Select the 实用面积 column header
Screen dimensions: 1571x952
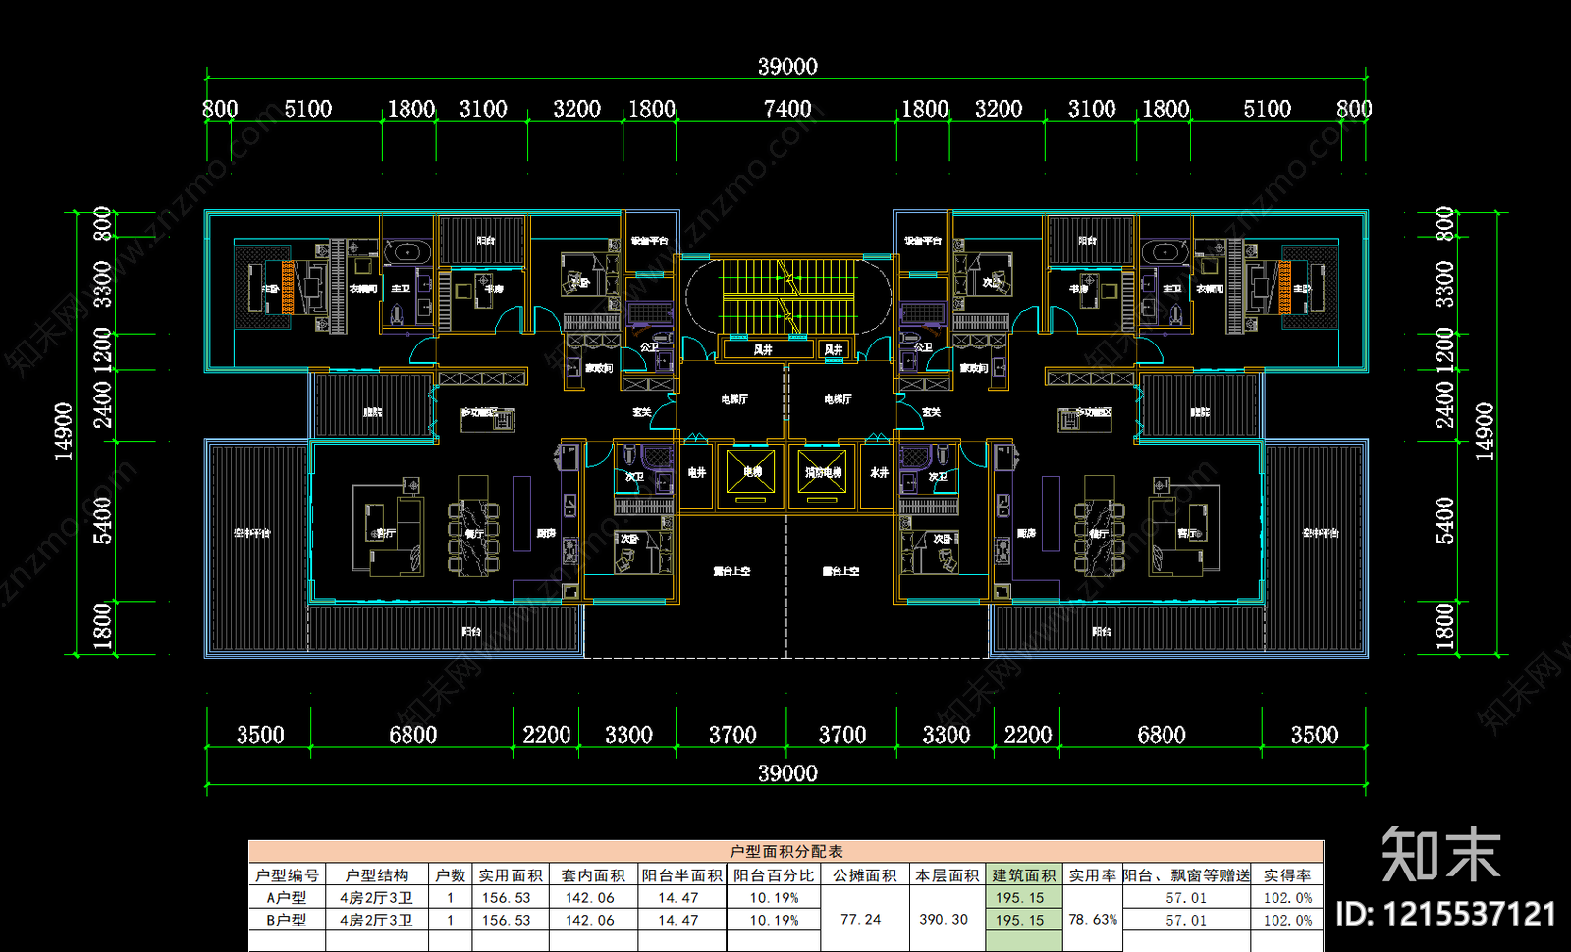pos(511,875)
